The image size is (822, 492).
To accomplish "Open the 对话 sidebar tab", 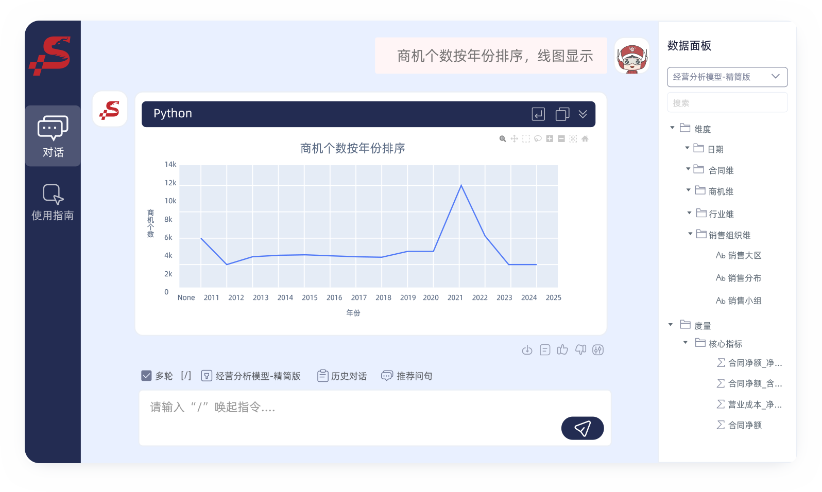I will point(53,136).
